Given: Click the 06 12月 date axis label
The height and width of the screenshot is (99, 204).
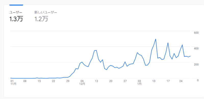Looking at the screenshot, I should click(82, 82).
